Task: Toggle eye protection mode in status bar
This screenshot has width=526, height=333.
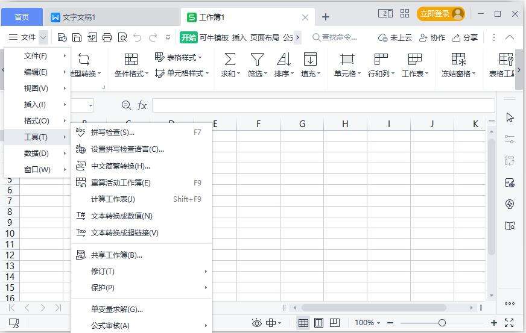Action: click(257, 323)
